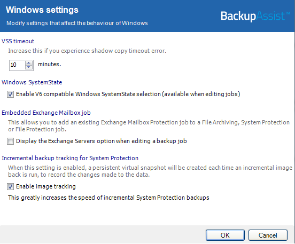Uncheck the Enable image tracking checkbox
This screenshot has height=244, width=295.
[x=10, y=187]
